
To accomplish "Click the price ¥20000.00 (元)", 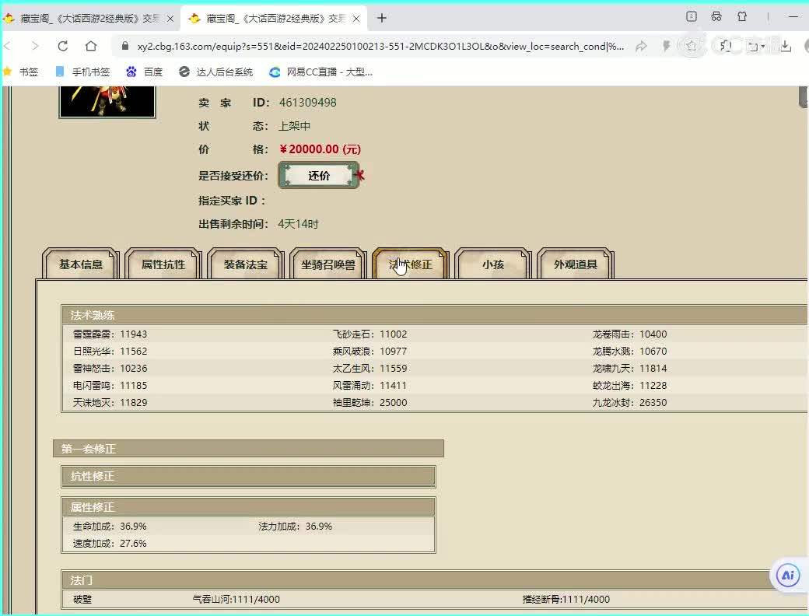I will coord(320,149).
